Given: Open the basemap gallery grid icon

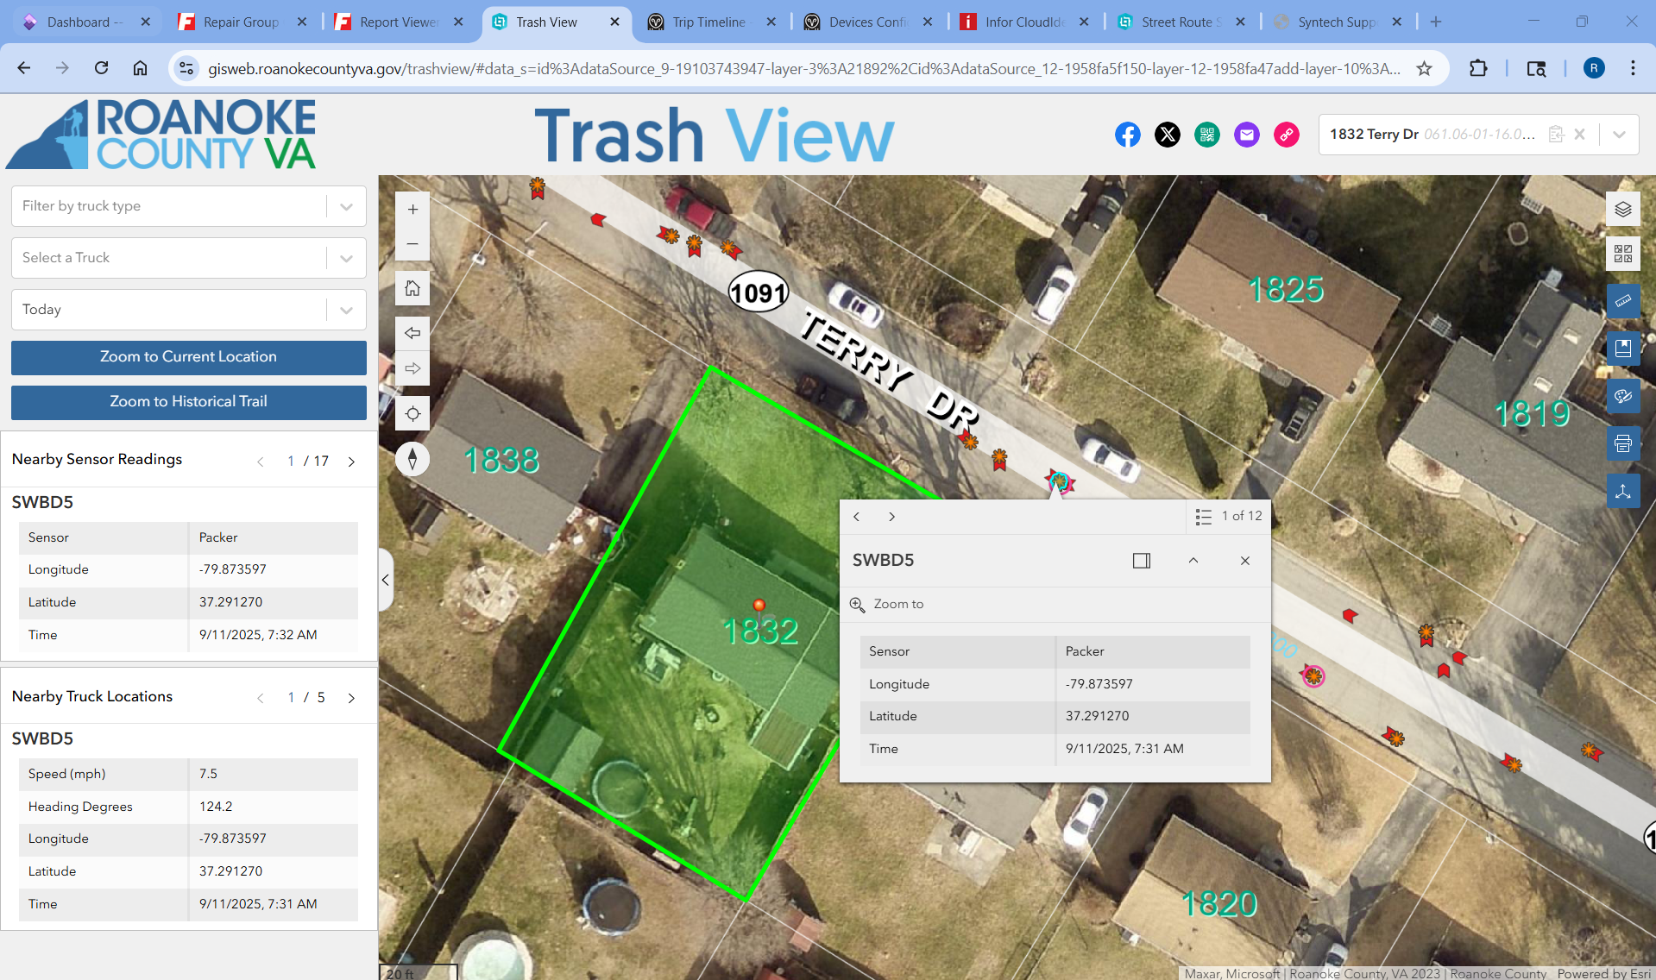Looking at the screenshot, I should (x=1622, y=254).
